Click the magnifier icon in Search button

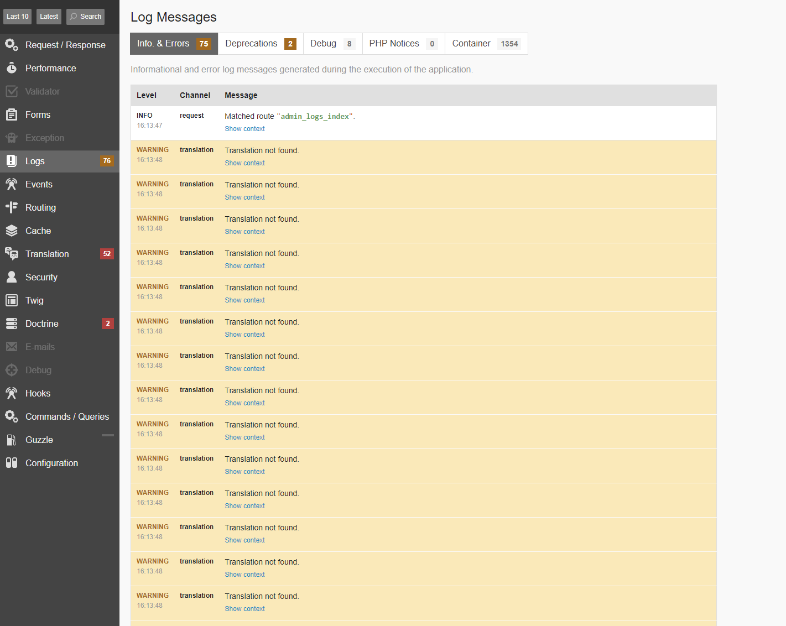[74, 17]
